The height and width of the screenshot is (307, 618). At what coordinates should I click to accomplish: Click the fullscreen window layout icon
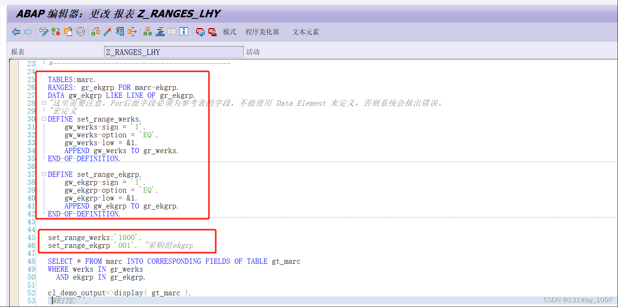(172, 32)
